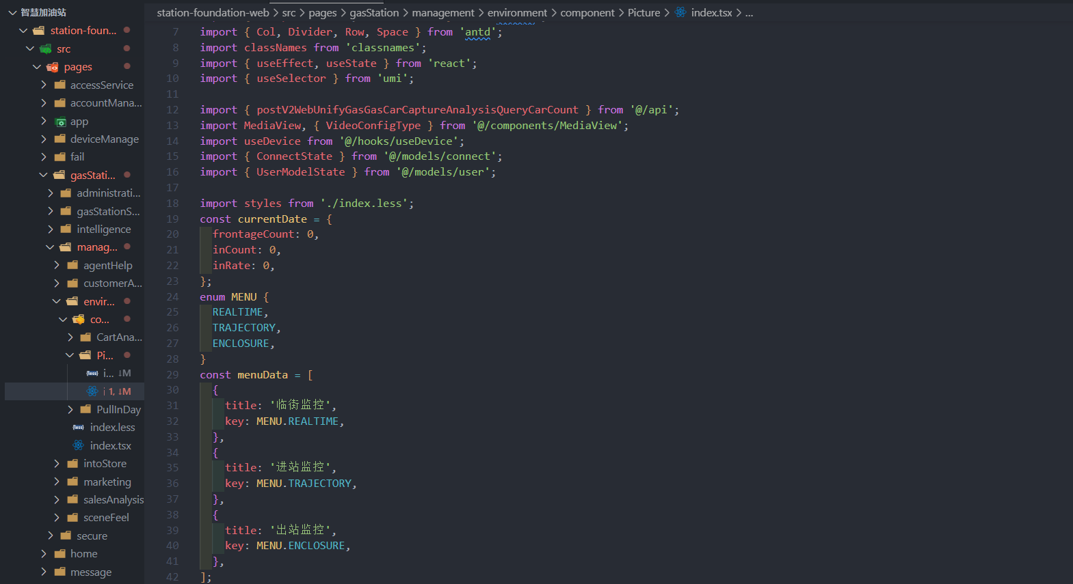The width and height of the screenshot is (1073, 584).
Task: Expand the intelligence folder chevron
Action: tap(51, 229)
